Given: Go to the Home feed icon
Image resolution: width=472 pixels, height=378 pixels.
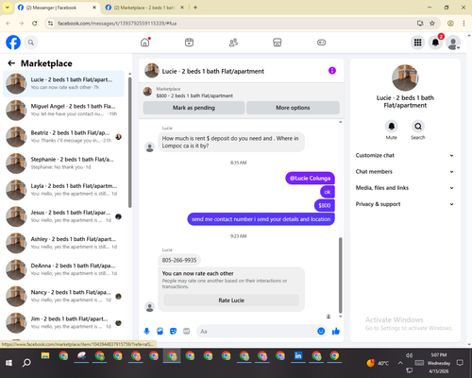Looking at the screenshot, I should (x=145, y=43).
